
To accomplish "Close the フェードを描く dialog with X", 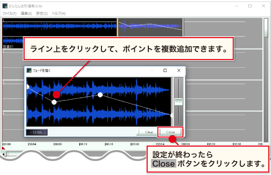I will point(179,70).
